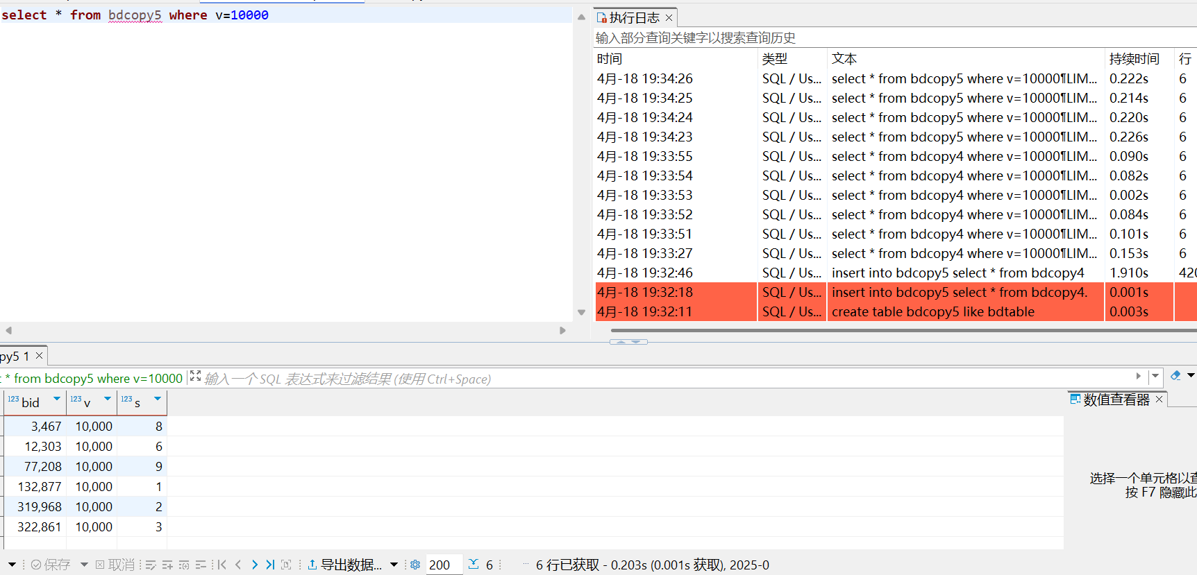
Task: Click the log horizontal scrollbar
Action: click(903, 330)
